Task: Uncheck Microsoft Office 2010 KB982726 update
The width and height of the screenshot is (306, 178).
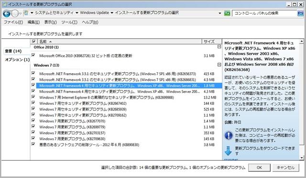Action: click(x=33, y=56)
